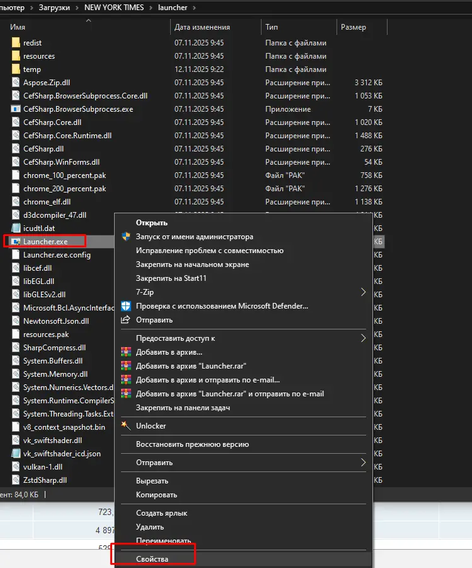The height and width of the screenshot is (568, 472).
Task: Pick "Создать ярлык" in the context menu
Action: point(161,513)
